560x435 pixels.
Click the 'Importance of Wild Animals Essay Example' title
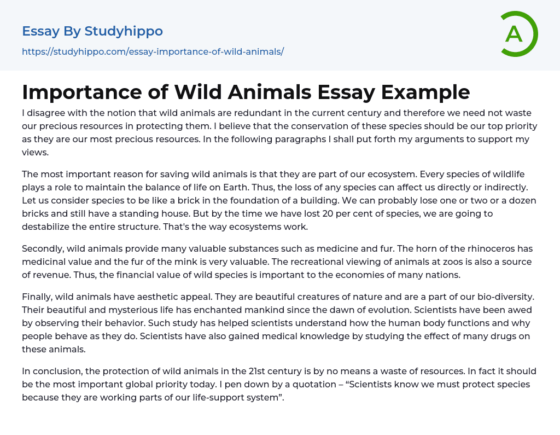tap(246, 92)
